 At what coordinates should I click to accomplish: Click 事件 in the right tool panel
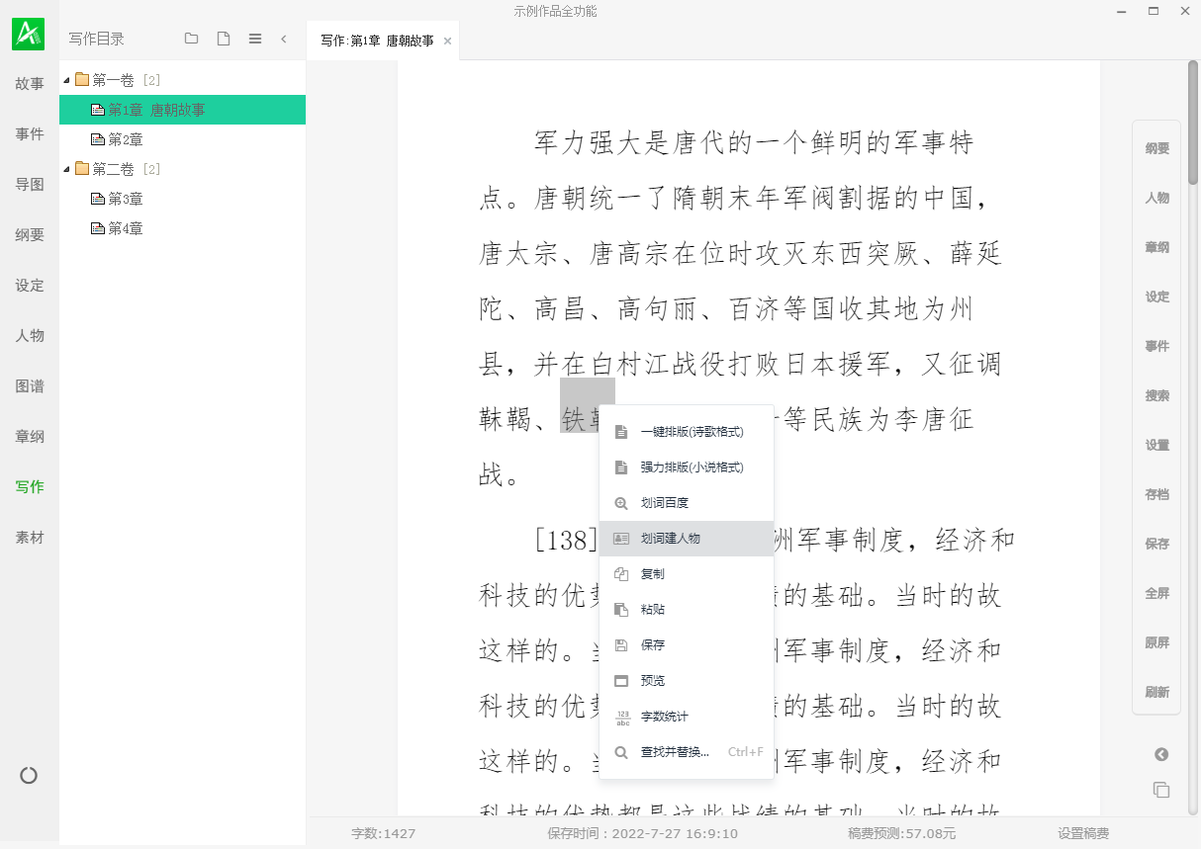(x=1157, y=346)
